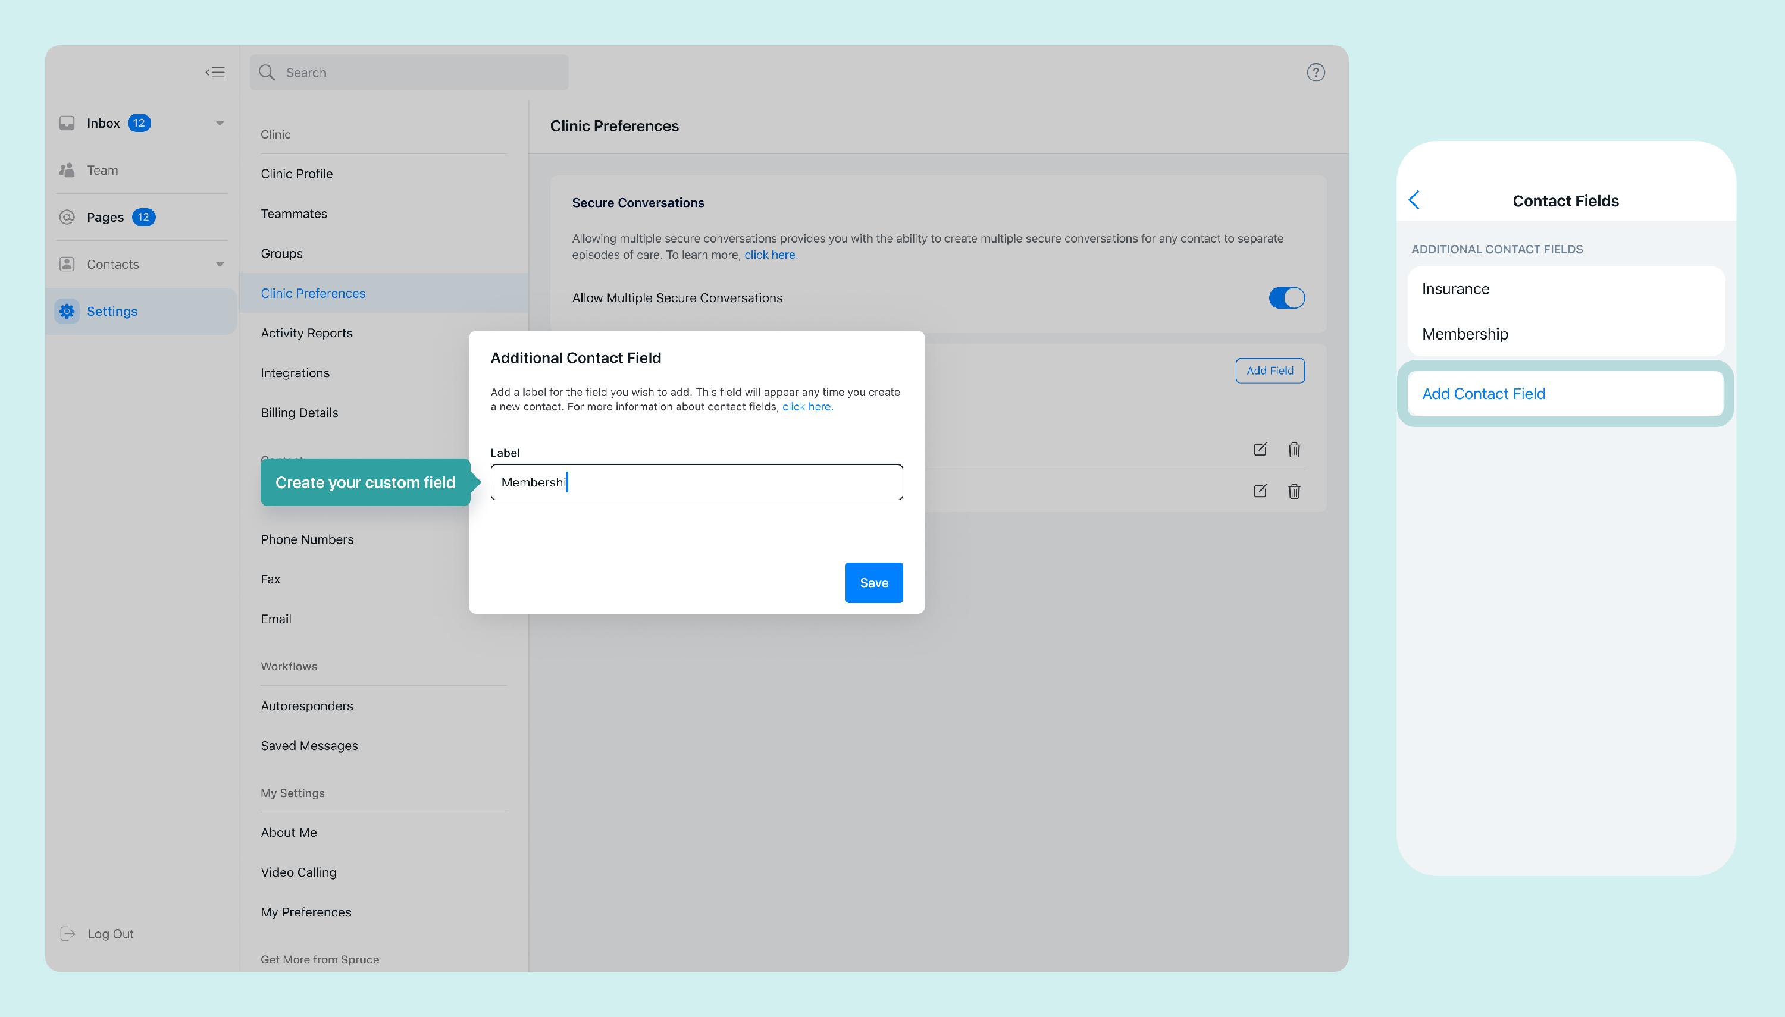The image size is (1785, 1017).
Task: Click the Log Out icon
Action: pyautogui.click(x=68, y=934)
